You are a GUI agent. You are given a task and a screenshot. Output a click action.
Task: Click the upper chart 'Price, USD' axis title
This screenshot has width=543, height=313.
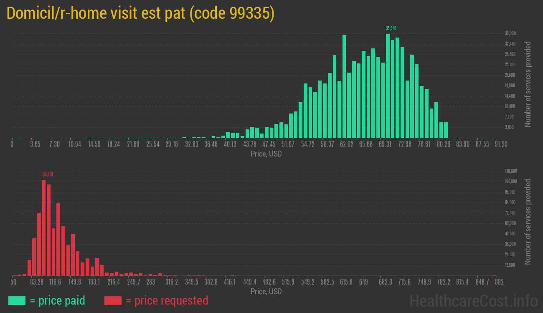266,154
